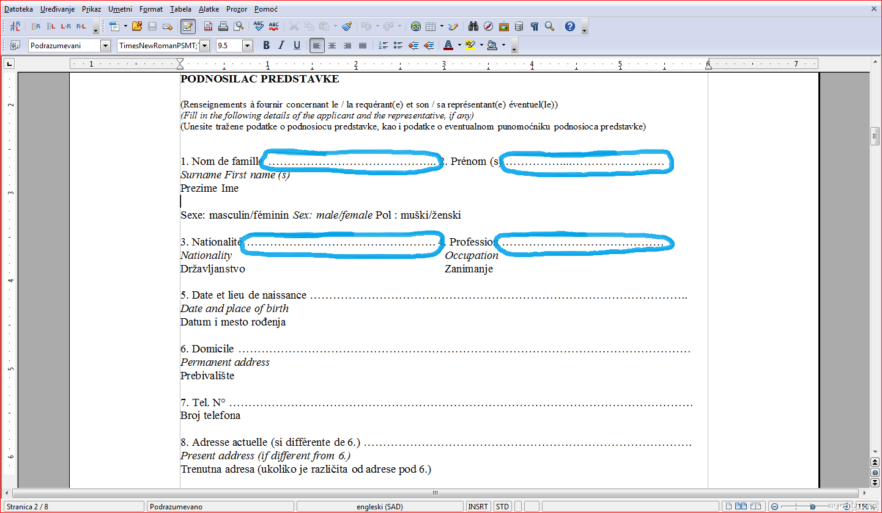Screen dimensions: 882x513
Task: Open the Pomoć menu
Action: coord(265,9)
